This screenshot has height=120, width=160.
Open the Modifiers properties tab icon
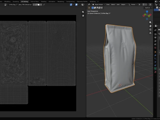pyautogui.click(x=155, y=55)
